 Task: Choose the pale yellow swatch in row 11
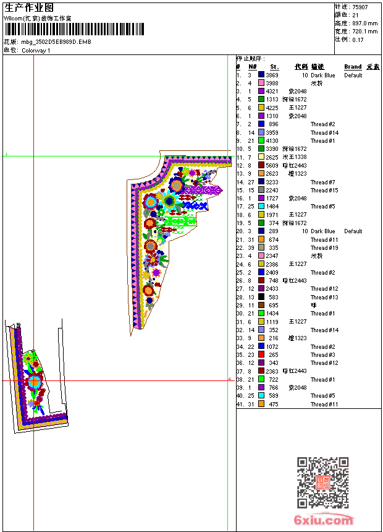(261, 157)
